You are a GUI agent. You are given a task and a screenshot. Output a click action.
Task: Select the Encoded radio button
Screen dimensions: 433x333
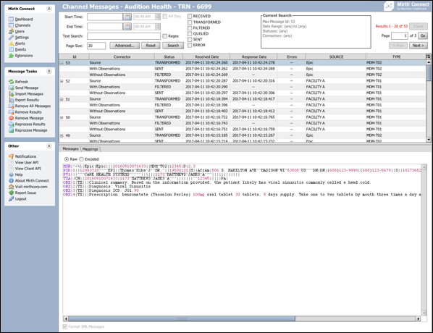pyautogui.click(x=82, y=159)
